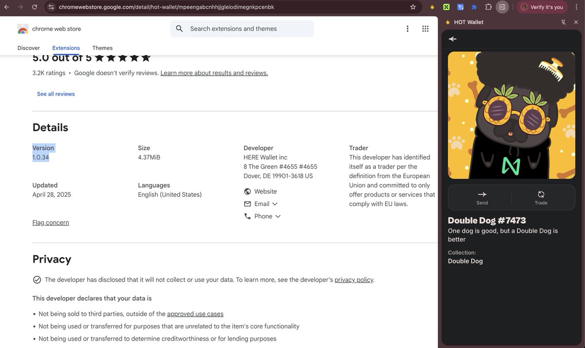Click the privacy disclosure checkmark icon
585x348 pixels.
37,280
